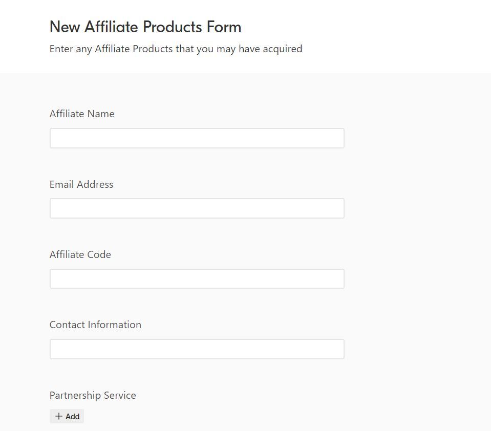Focus the Affiliate Name text field
The image size is (491, 431).
197,138
